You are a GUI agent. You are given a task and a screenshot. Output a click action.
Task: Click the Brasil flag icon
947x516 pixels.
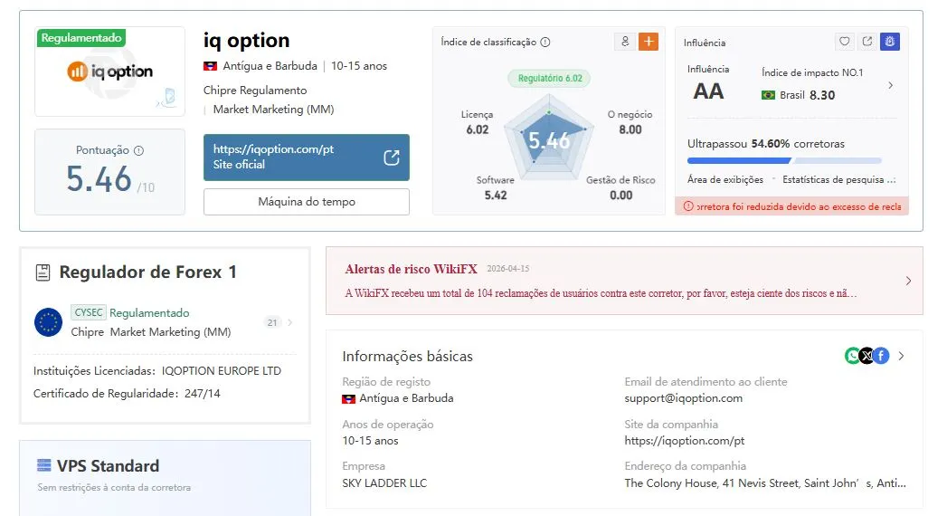point(768,95)
